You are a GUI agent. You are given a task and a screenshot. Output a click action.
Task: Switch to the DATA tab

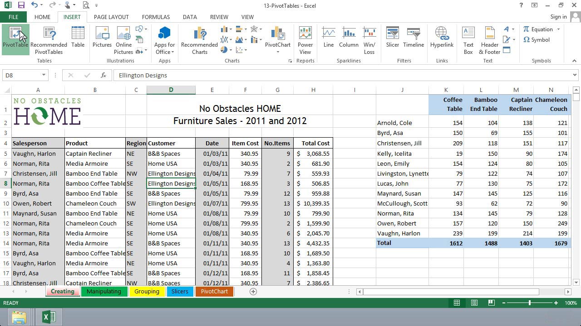click(190, 17)
